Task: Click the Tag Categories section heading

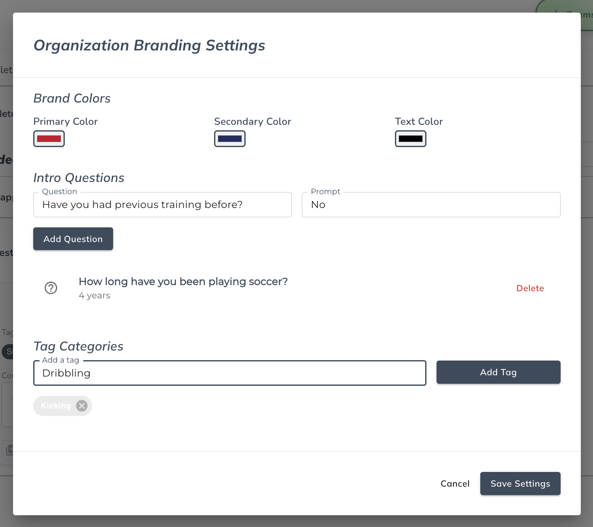Action: pos(78,346)
